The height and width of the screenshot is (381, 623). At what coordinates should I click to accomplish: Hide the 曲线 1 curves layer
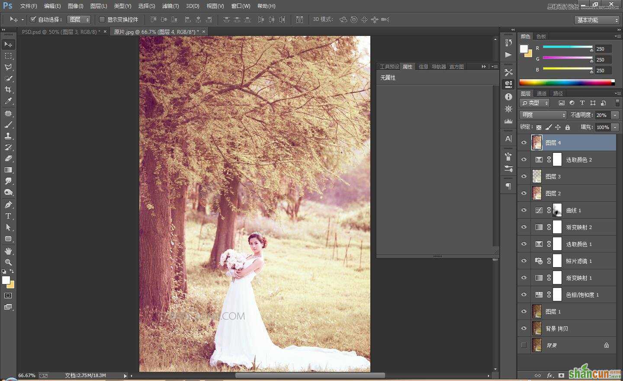click(524, 210)
